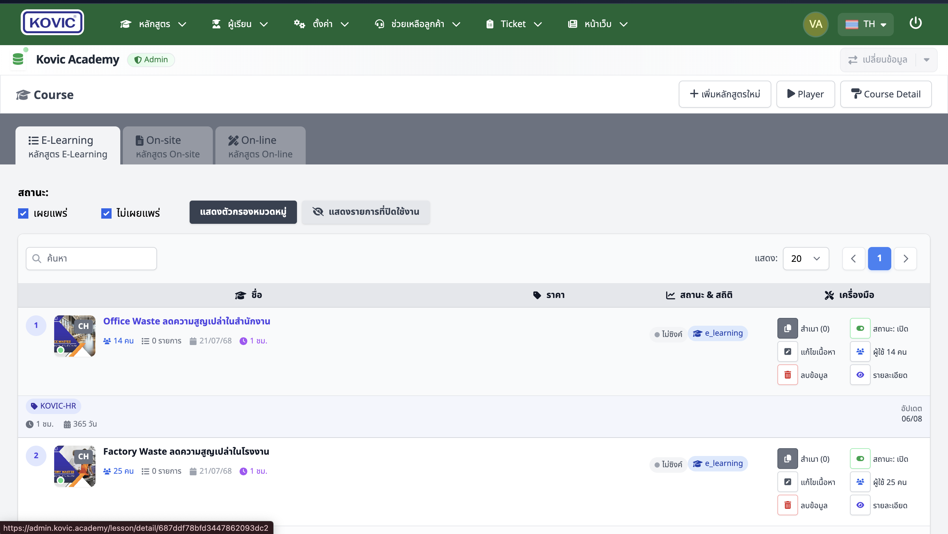This screenshot has height=534, width=948.
Task: Open the Office Waste course link
Action: (186, 321)
